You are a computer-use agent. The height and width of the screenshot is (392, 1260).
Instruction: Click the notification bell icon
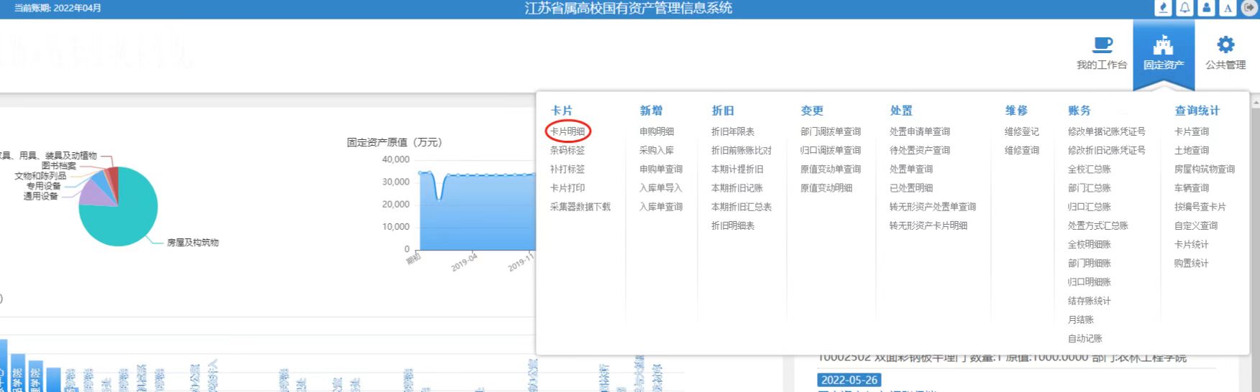pyautogui.click(x=1184, y=8)
